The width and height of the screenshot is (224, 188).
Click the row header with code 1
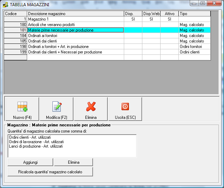(x=15, y=19)
